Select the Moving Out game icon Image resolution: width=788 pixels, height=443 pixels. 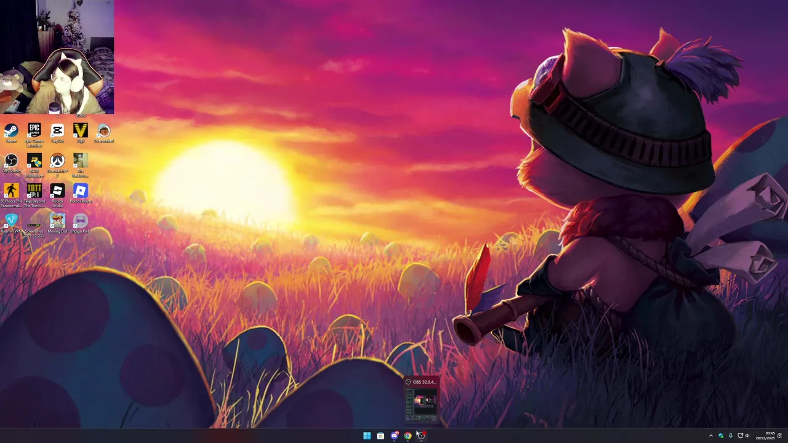pos(57,224)
